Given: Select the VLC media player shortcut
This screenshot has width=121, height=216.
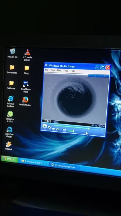Looking at the screenshot, I should (x=27, y=55).
